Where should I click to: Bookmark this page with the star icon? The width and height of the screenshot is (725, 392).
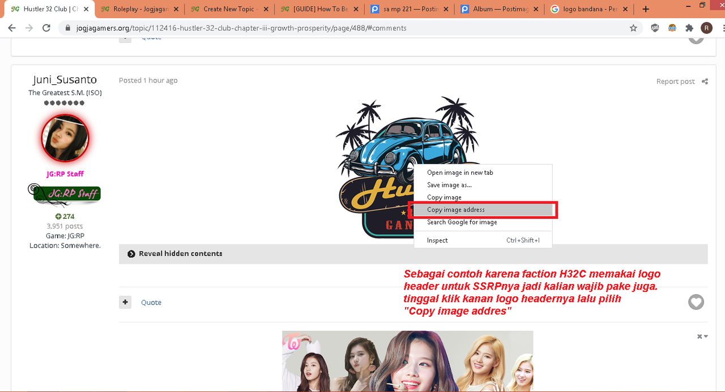(633, 28)
